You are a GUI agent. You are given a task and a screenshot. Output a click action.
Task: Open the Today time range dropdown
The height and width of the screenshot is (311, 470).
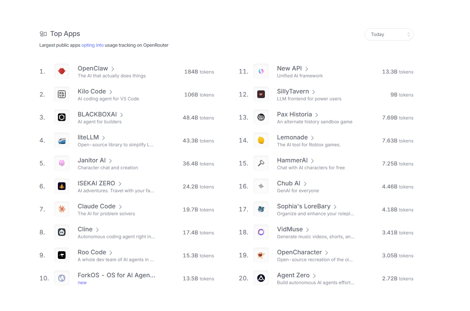(389, 34)
